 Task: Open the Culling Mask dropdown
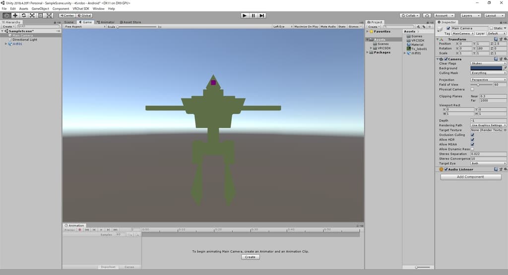[488, 73]
